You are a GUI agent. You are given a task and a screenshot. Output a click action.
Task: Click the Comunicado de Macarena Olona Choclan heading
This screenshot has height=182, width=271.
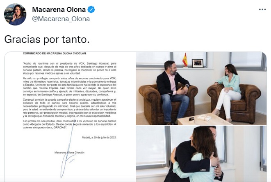coord(54,54)
